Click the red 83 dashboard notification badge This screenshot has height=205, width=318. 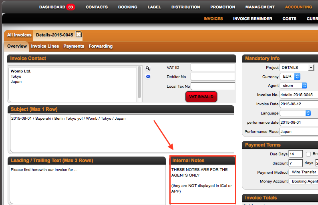coord(70,7)
